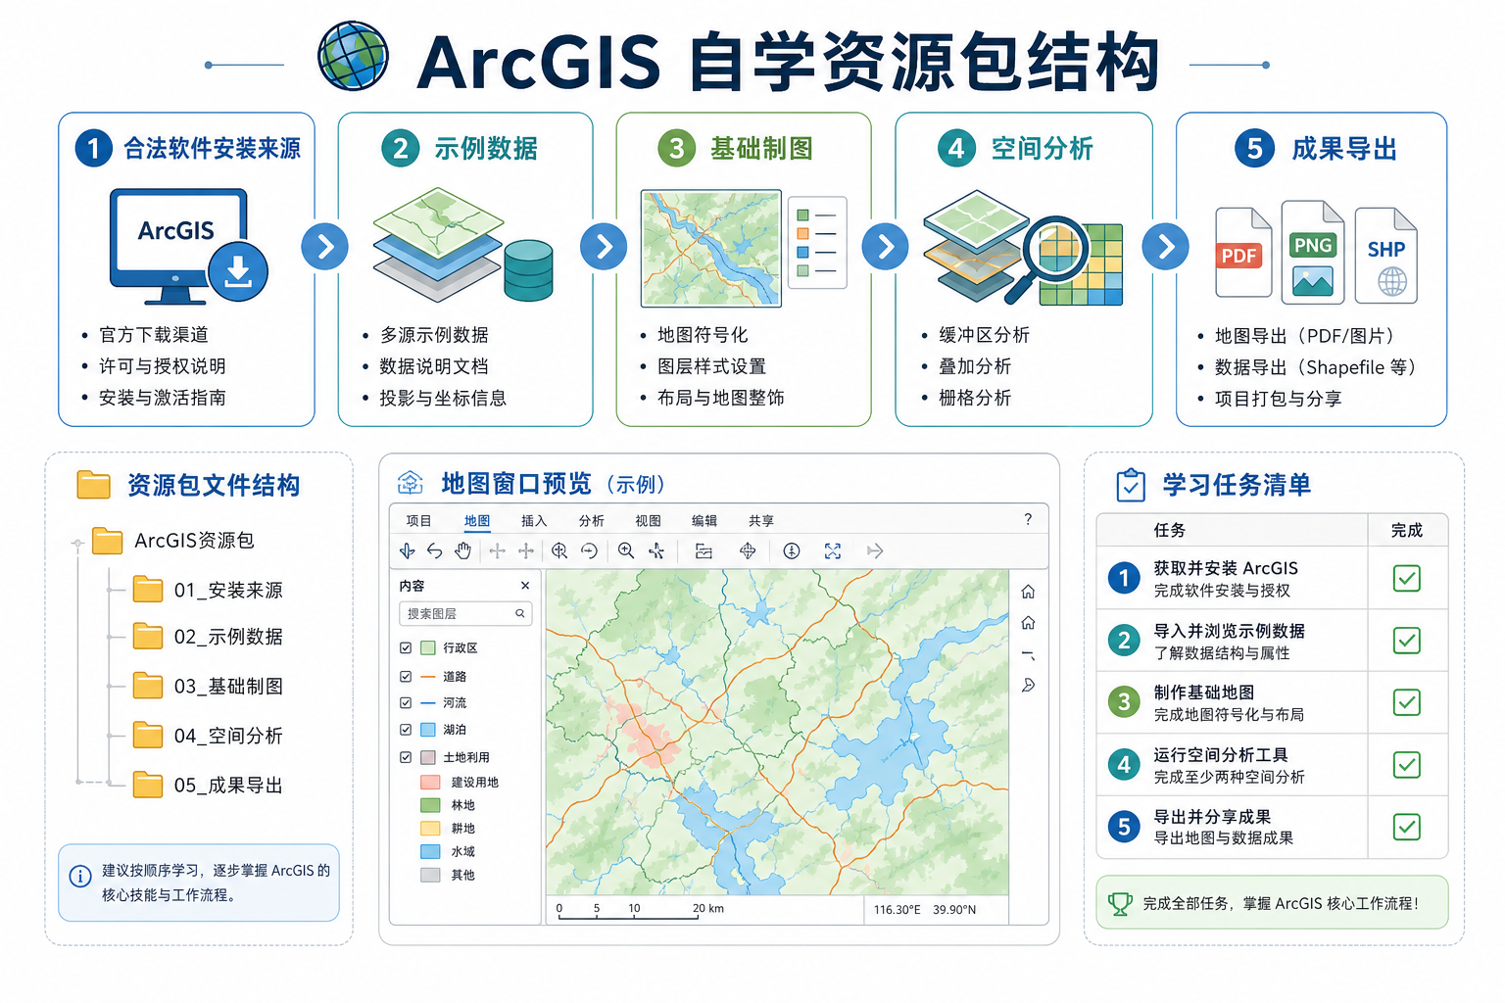This screenshot has height=1003, width=1505.
Task: Click the tag-shaped icon on map sidebar
Action: 1028,685
